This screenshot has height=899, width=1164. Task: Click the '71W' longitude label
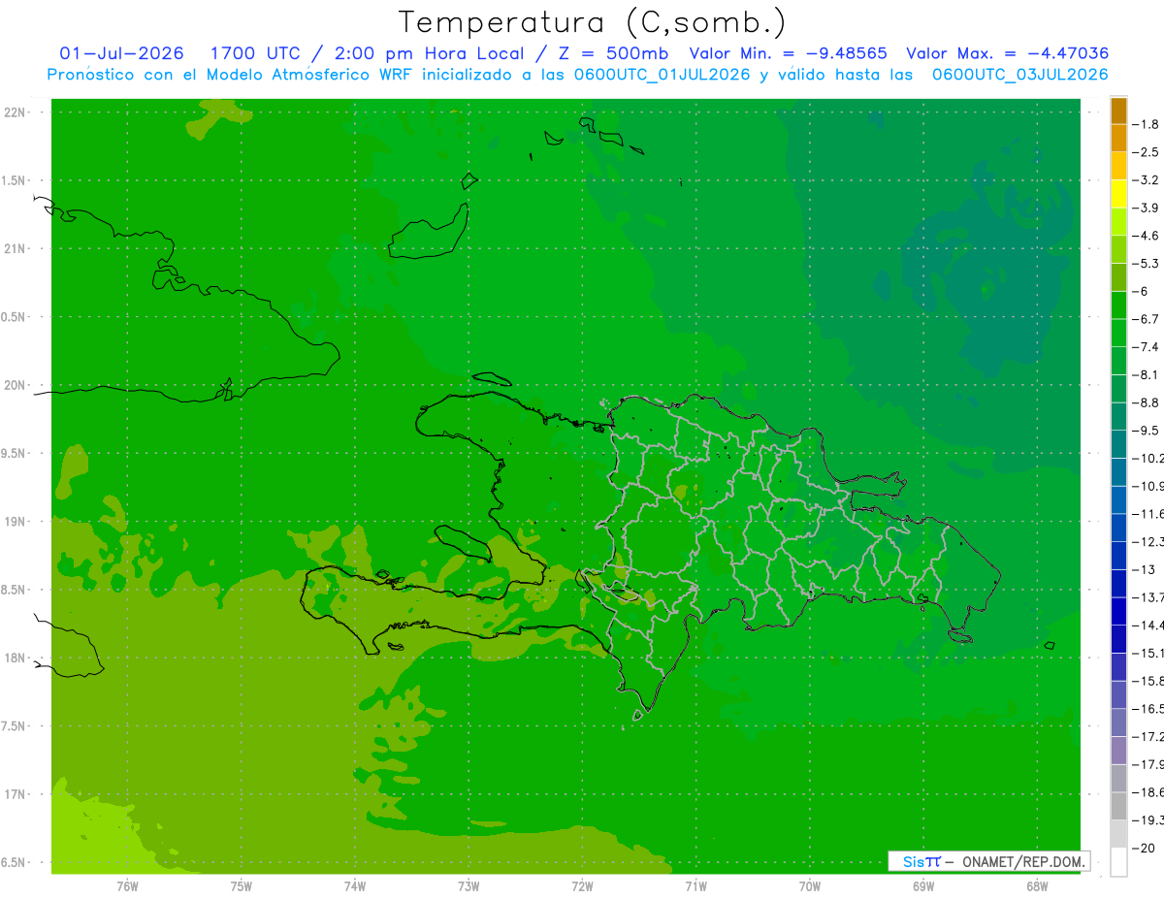tap(695, 885)
